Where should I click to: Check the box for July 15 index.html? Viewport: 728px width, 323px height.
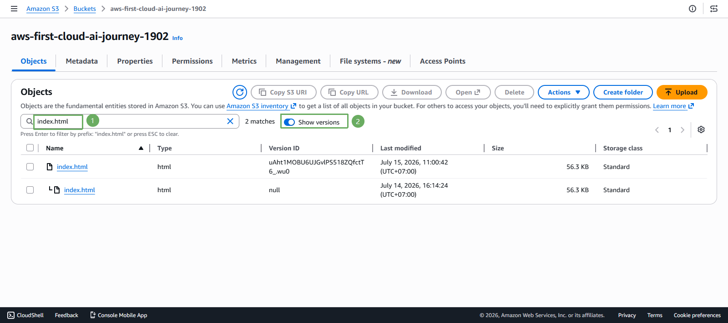click(x=30, y=167)
